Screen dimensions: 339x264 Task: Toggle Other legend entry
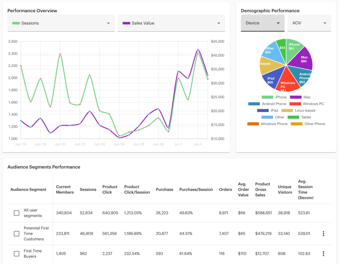coord(273,117)
